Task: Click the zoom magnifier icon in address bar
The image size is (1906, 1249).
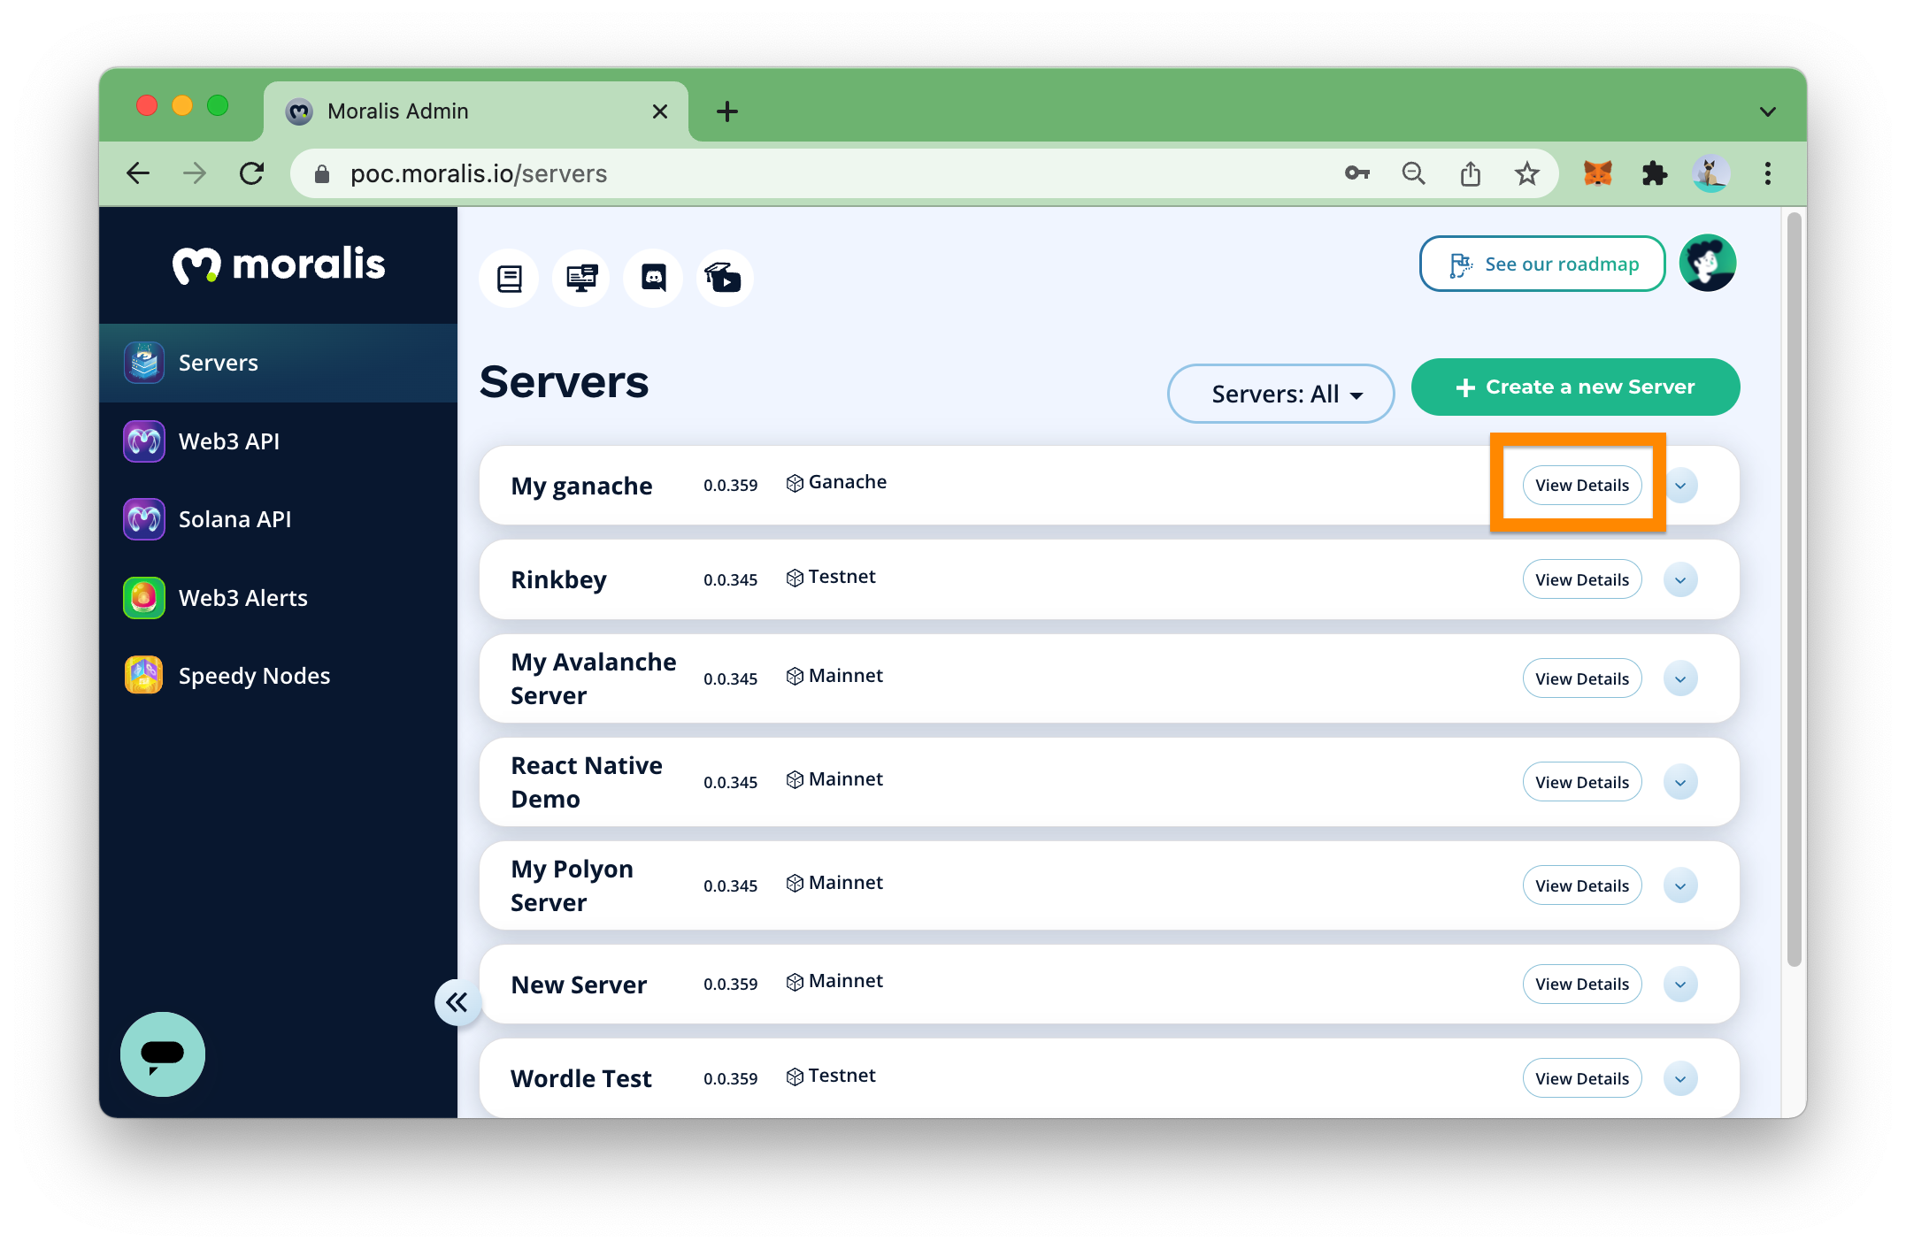Action: pos(1414,173)
